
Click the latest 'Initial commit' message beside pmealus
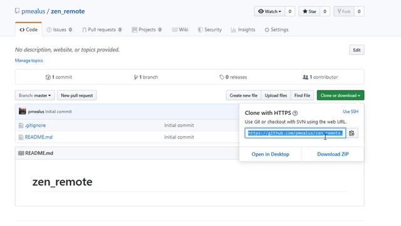coord(58,112)
